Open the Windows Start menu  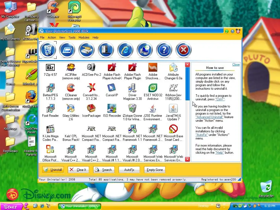[11, 207]
